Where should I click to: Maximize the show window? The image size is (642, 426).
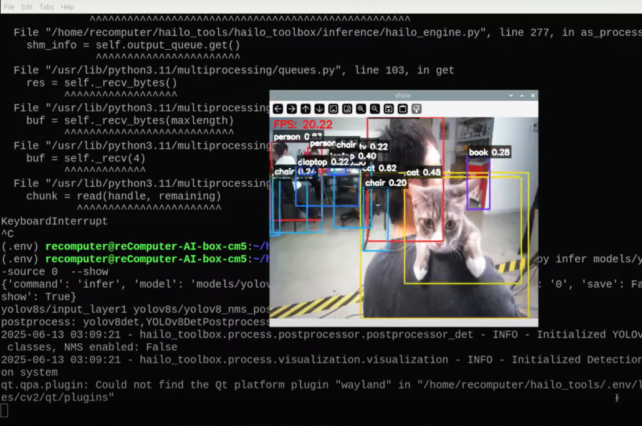pos(522,95)
